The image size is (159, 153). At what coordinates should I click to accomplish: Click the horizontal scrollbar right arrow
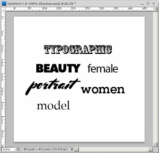point(151,149)
